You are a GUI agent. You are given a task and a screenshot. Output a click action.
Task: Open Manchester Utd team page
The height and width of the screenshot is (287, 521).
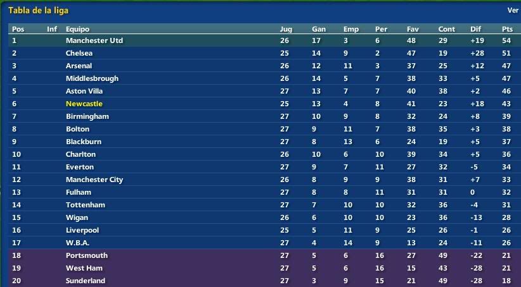point(94,40)
